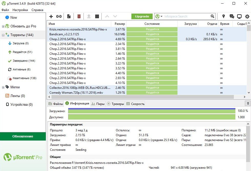Open search provider dropdown arrow
This screenshot has height=171, width=251.
click(161, 16)
